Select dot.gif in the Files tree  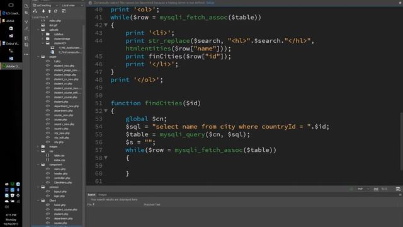[53, 25]
